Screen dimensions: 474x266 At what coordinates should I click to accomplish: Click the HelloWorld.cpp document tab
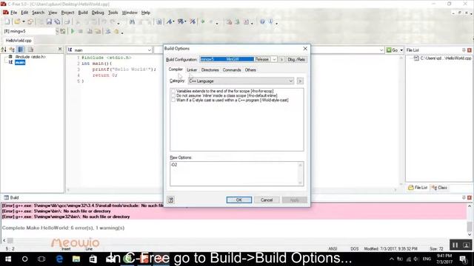(x=19, y=41)
